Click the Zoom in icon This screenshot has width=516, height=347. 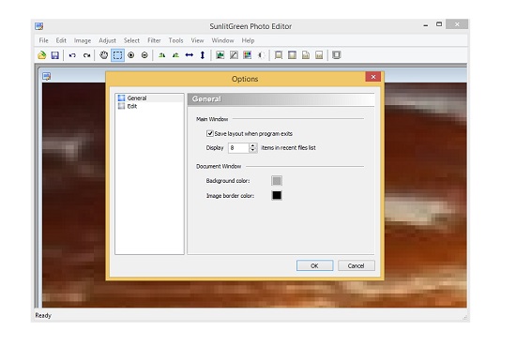click(131, 55)
